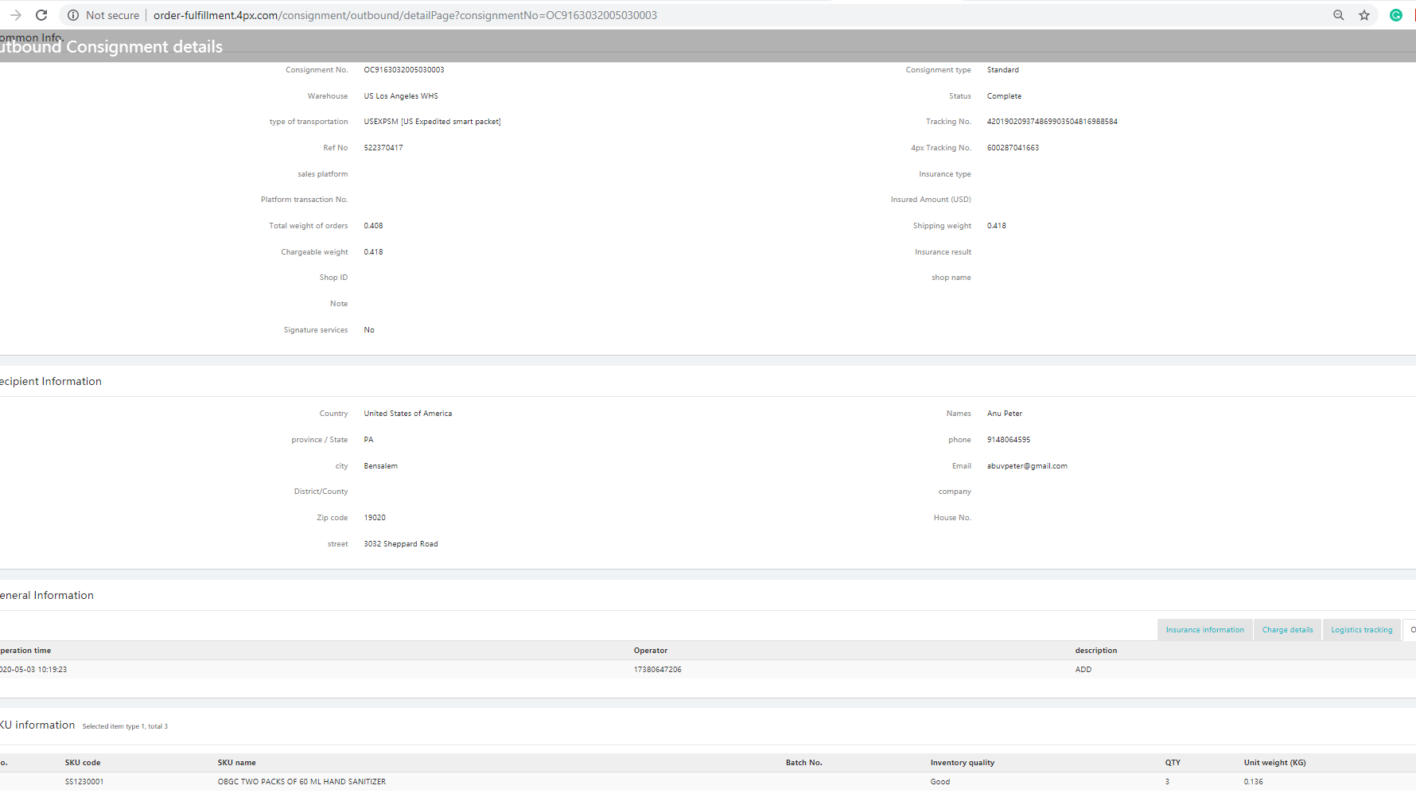Open the Not secure site info icon

(73, 15)
